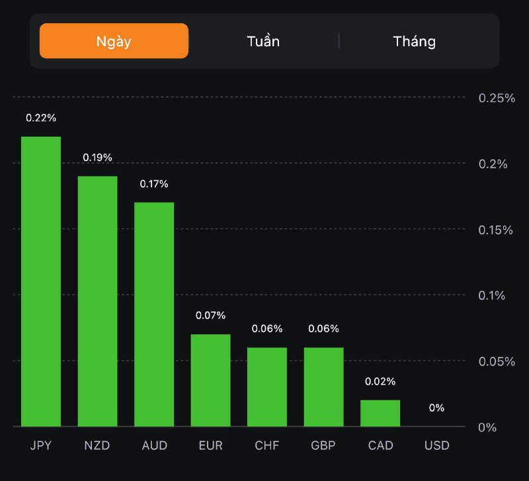The width and height of the screenshot is (529, 481).
Task: Click the 0% value above USD
Action: click(436, 408)
